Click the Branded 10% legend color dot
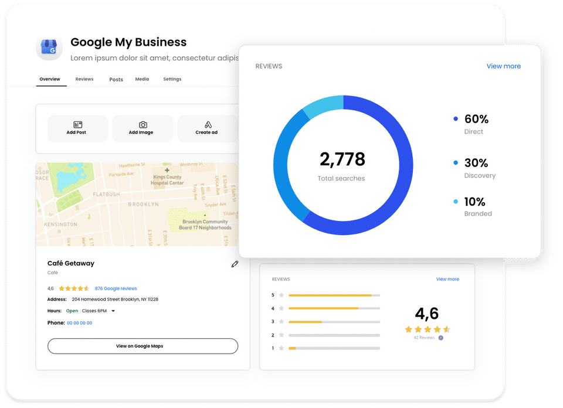Image resolution: width=563 pixels, height=408 pixels. tap(456, 202)
